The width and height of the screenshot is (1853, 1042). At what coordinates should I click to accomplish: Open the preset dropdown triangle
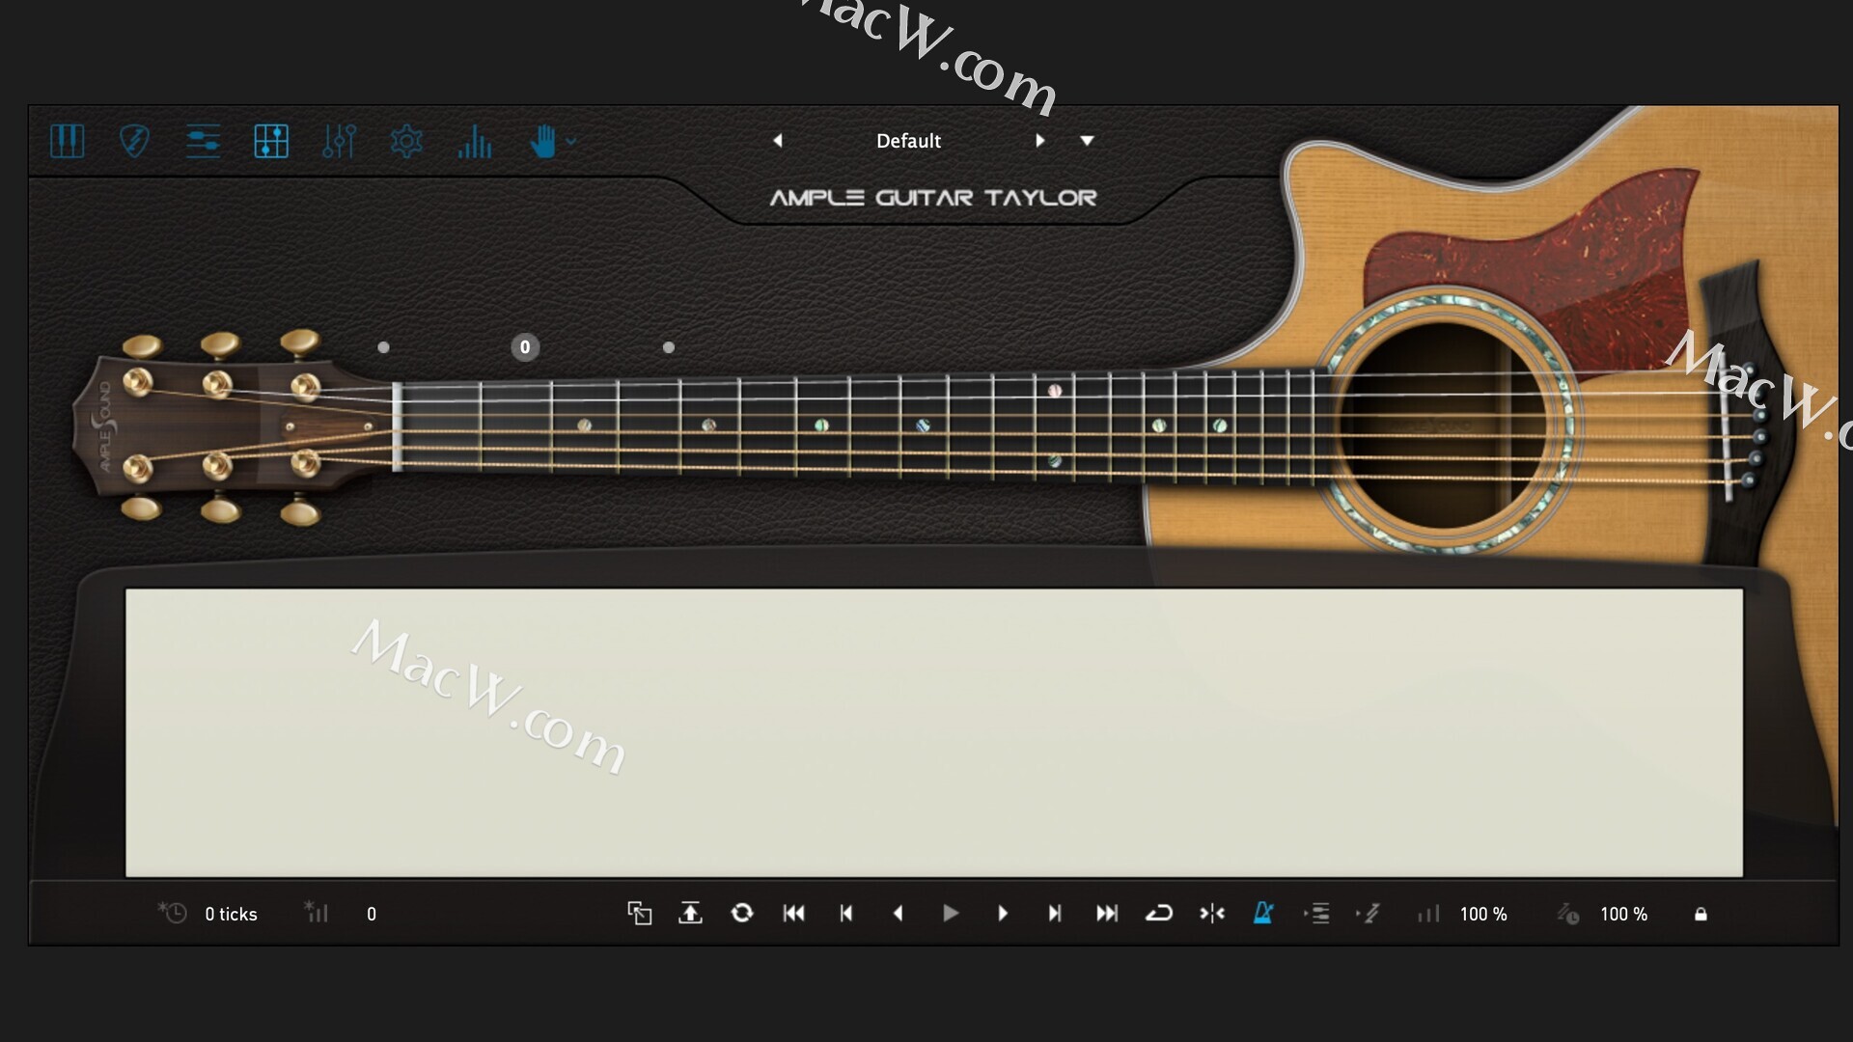1087,141
